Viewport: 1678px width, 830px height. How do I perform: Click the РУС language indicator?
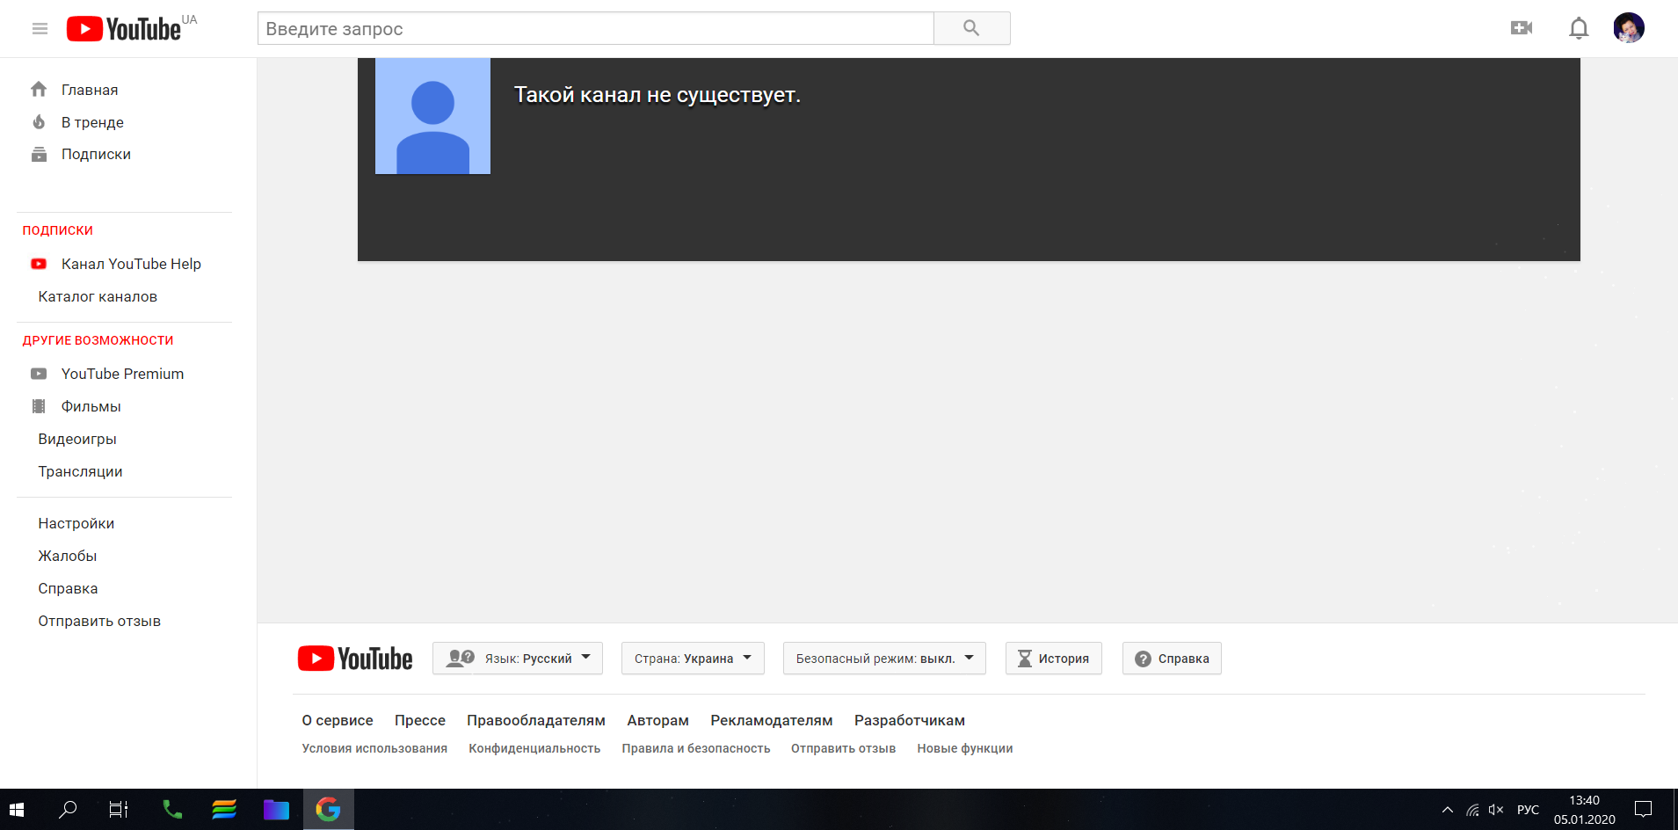pyautogui.click(x=1529, y=810)
